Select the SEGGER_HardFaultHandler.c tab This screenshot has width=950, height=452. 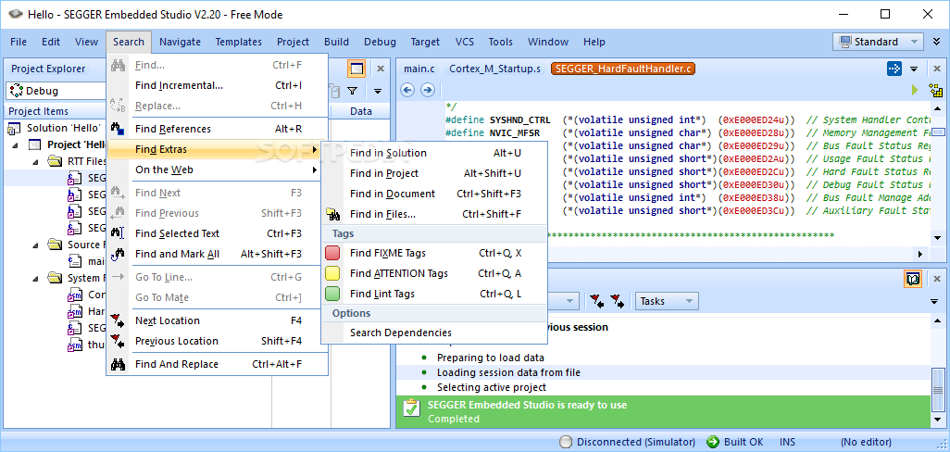tap(622, 69)
